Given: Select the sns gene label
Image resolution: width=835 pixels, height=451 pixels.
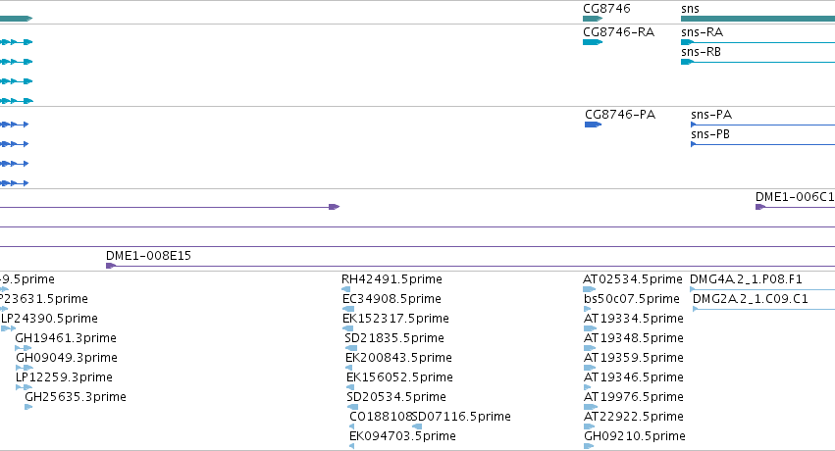Looking at the screenshot, I should coord(690,9).
